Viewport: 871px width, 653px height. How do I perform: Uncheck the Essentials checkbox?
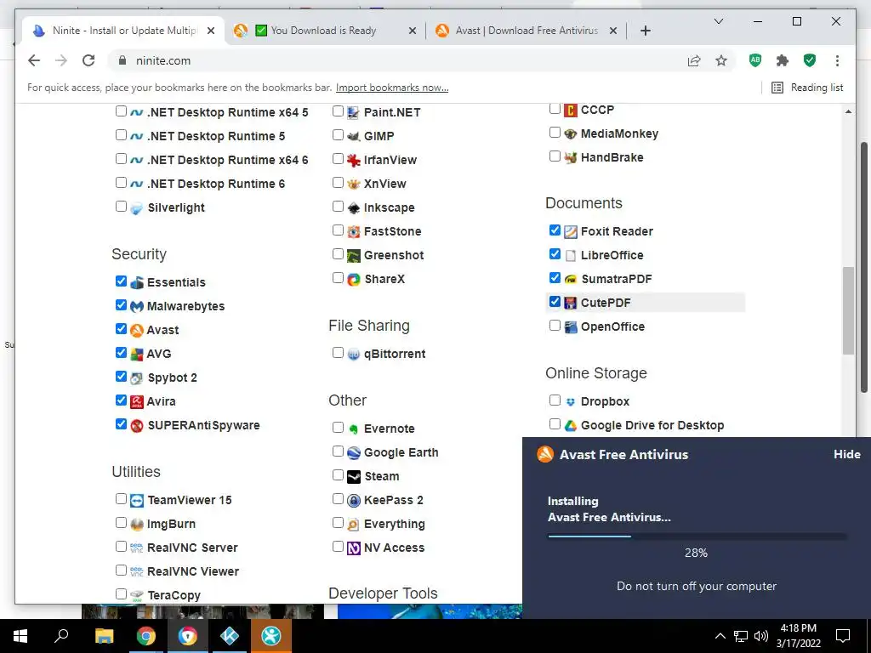tap(121, 281)
